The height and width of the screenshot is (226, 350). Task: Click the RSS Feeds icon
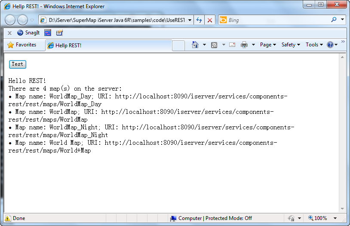pyautogui.click(x=214, y=45)
